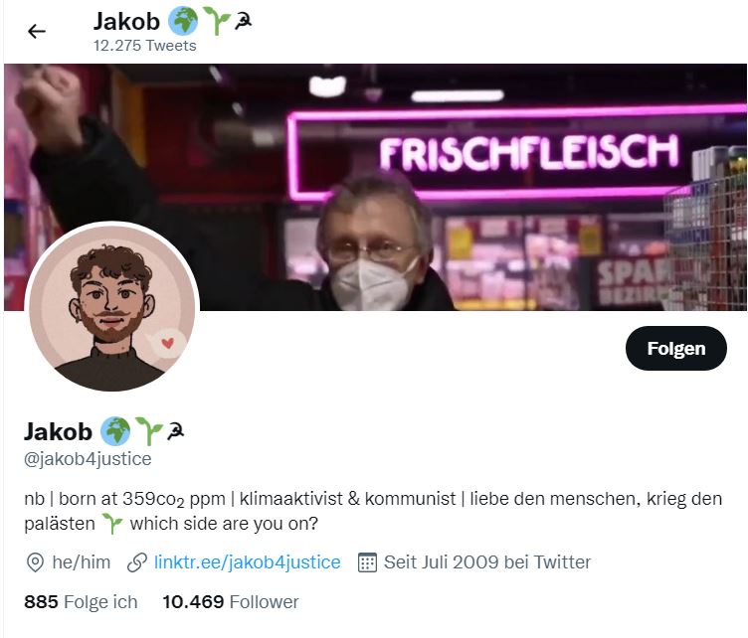
Task: Click the Jakob title in the top header
Action: (x=126, y=22)
